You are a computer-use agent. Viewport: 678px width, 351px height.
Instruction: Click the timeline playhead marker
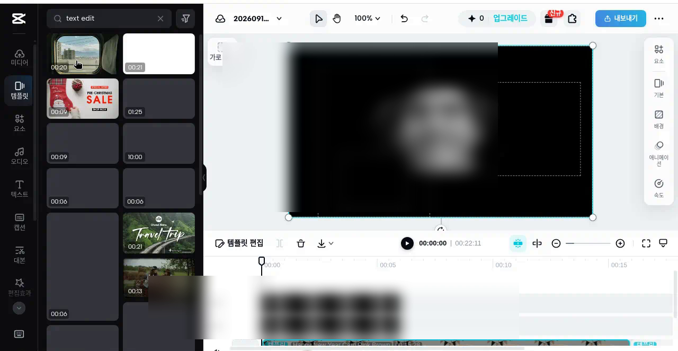[x=262, y=261]
